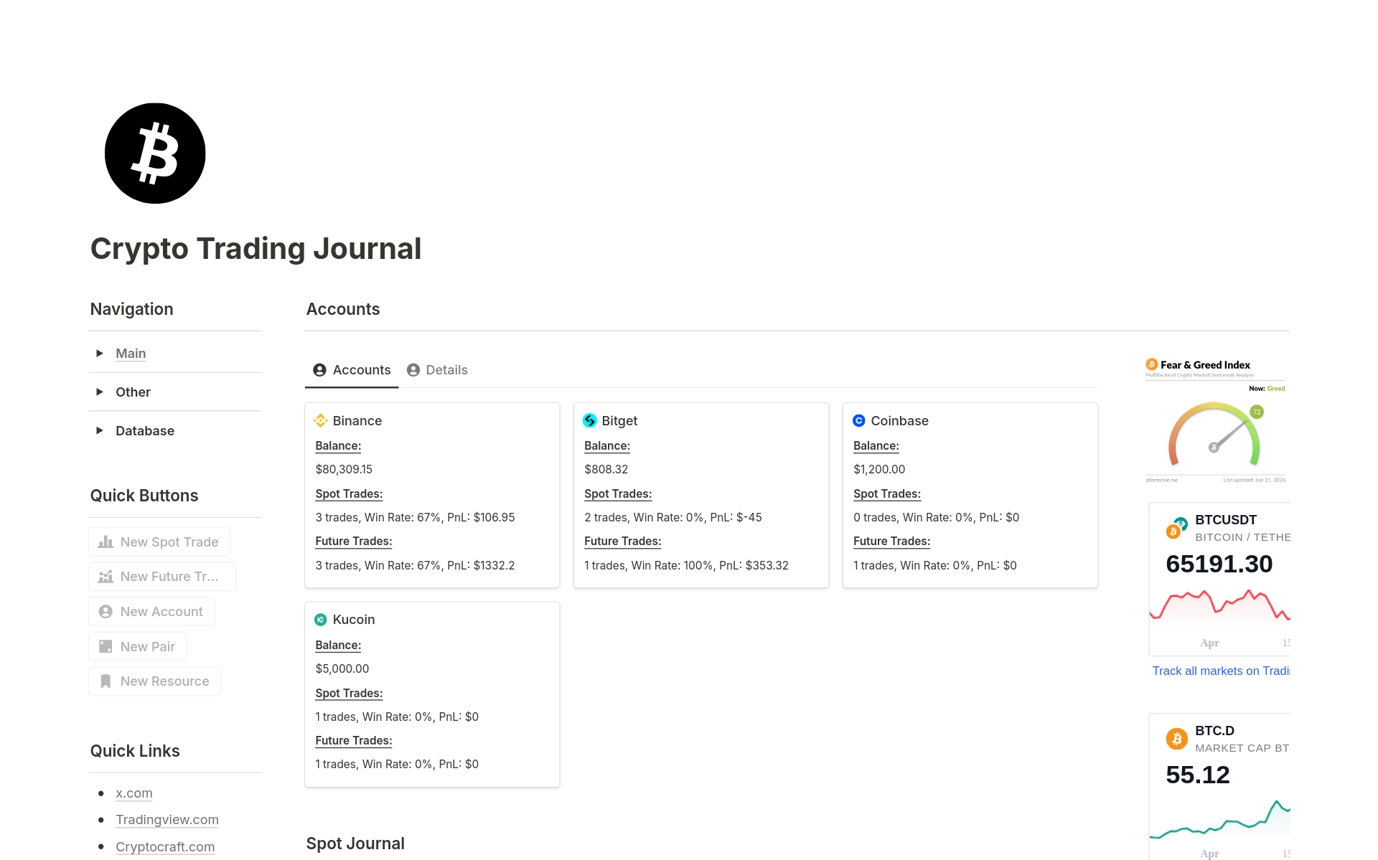Click the bar chart icon on New Spot Trade
Viewport: 1378px width, 860px height.
coord(105,542)
